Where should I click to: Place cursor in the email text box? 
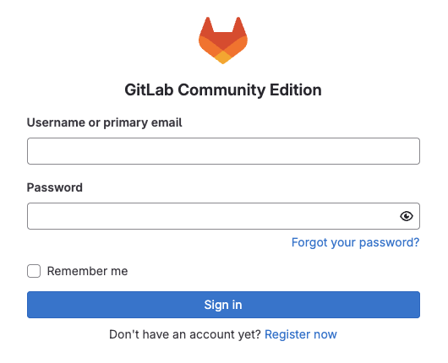tap(223, 151)
